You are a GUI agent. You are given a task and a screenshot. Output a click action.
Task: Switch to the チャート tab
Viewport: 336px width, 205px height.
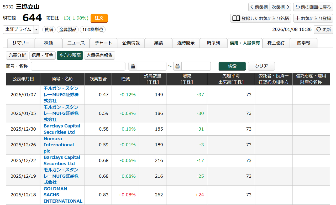(103, 43)
